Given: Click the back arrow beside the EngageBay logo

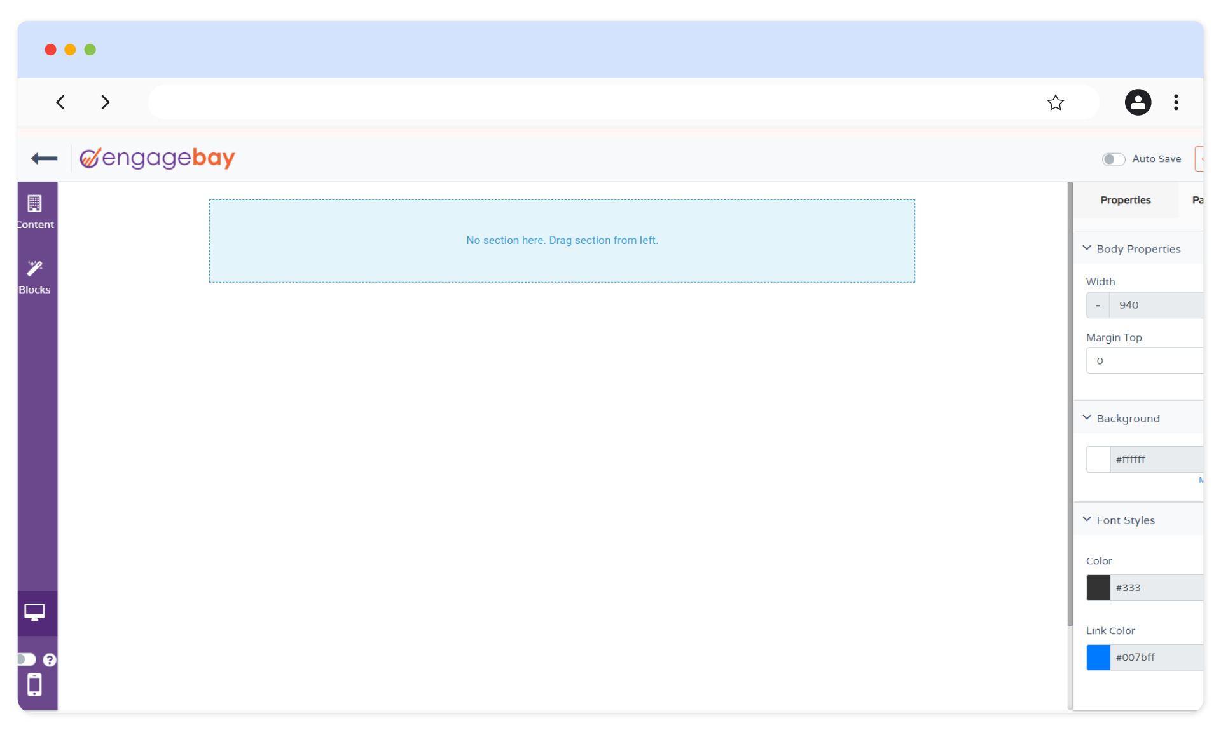Looking at the screenshot, I should coord(43,159).
